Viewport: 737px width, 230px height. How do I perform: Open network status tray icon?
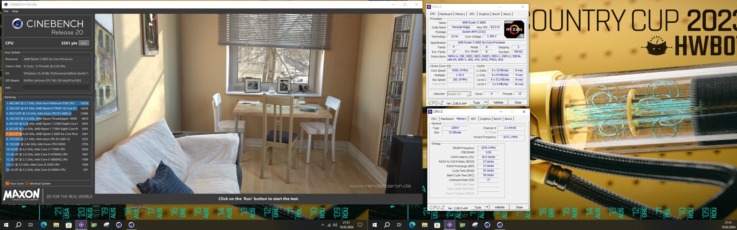329,225
